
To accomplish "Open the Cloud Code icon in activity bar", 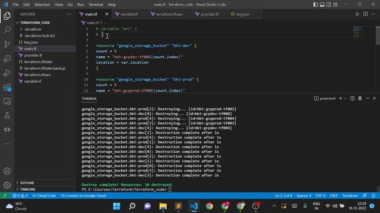I will [7, 130].
